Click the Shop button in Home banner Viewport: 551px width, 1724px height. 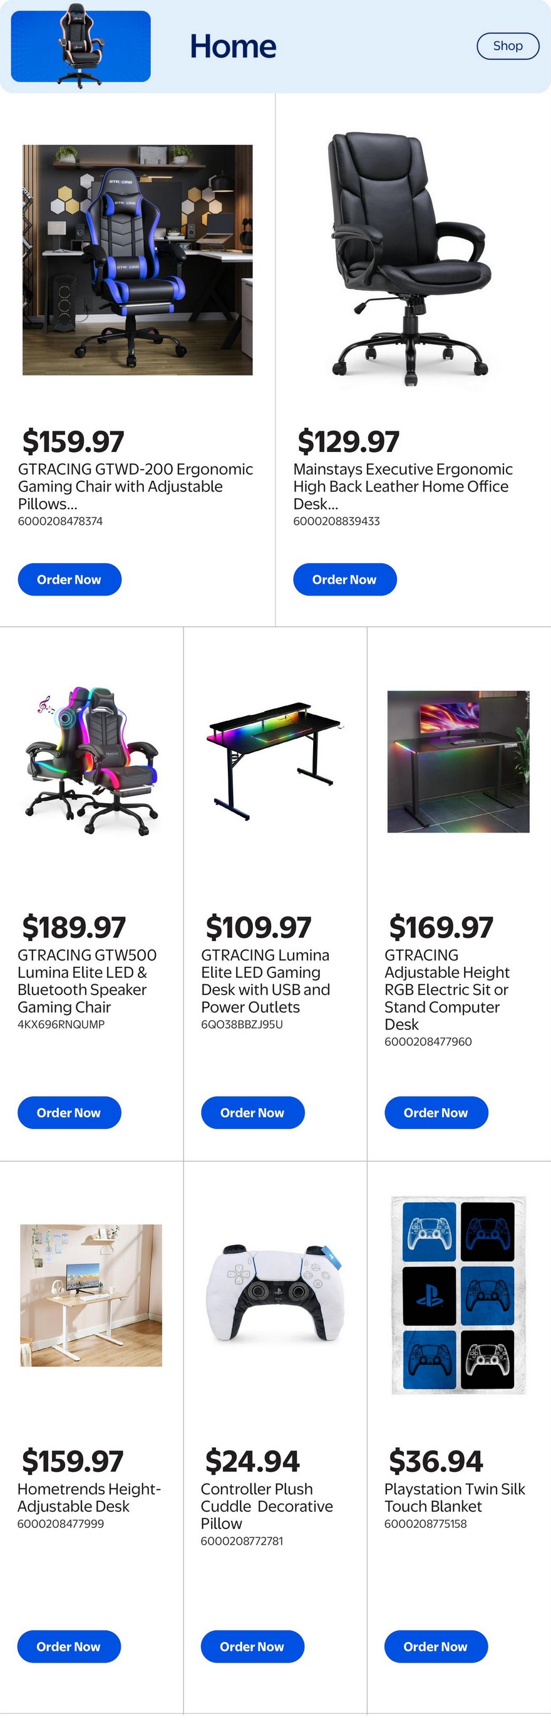click(508, 46)
